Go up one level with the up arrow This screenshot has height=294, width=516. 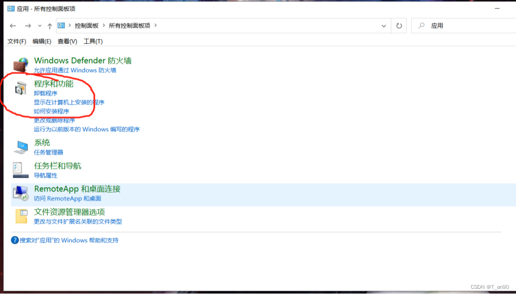49,26
